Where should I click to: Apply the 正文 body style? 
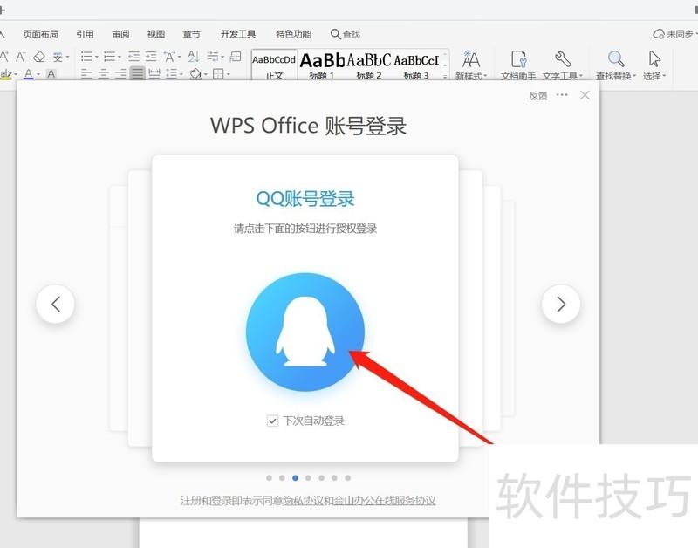pos(274,65)
